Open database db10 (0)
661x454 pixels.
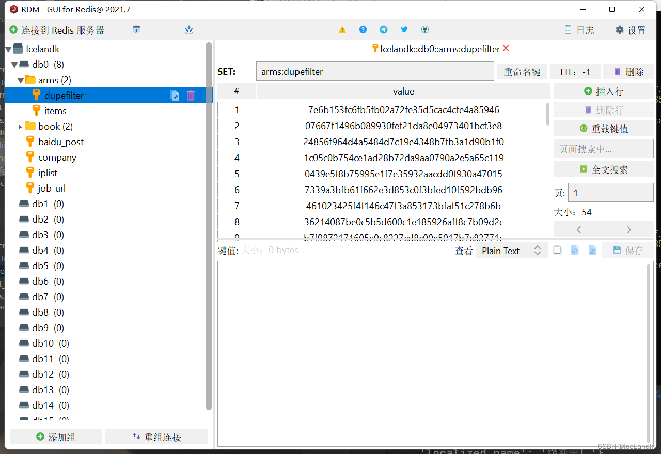tap(51, 343)
